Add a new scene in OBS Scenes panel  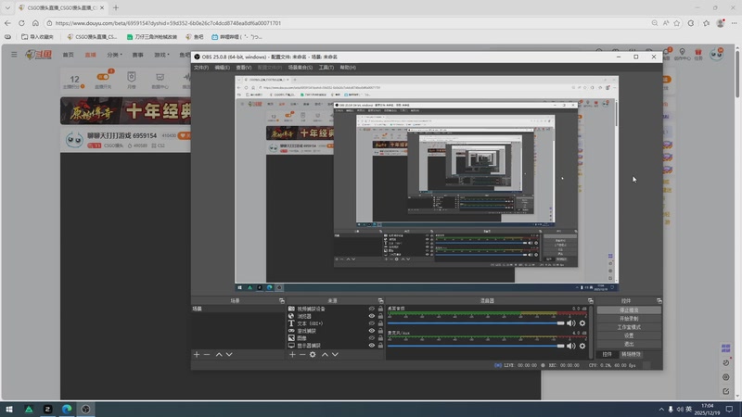pyautogui.click(x=197, y=354)
